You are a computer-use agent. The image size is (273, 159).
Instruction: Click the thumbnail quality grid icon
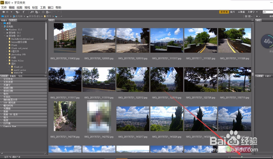[x=246, y=16]
